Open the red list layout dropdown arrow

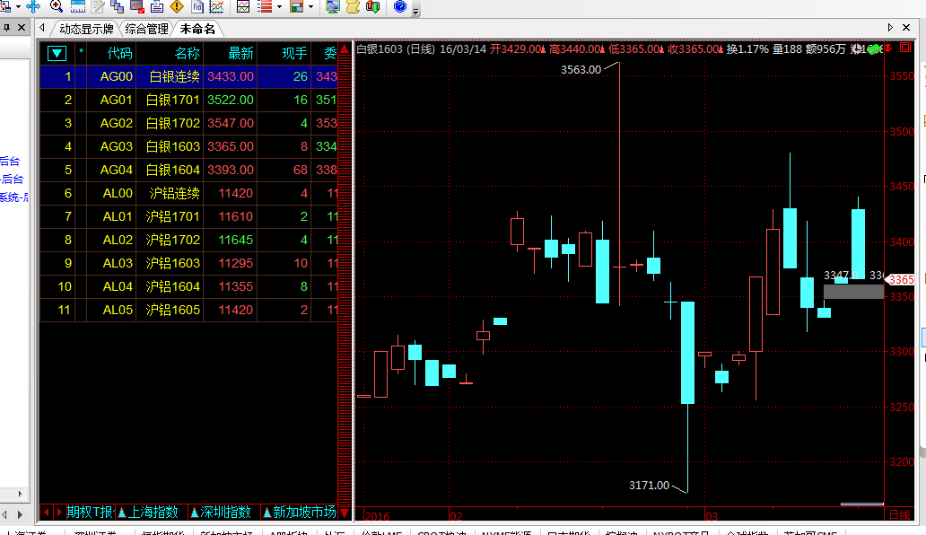coord(280,7)
